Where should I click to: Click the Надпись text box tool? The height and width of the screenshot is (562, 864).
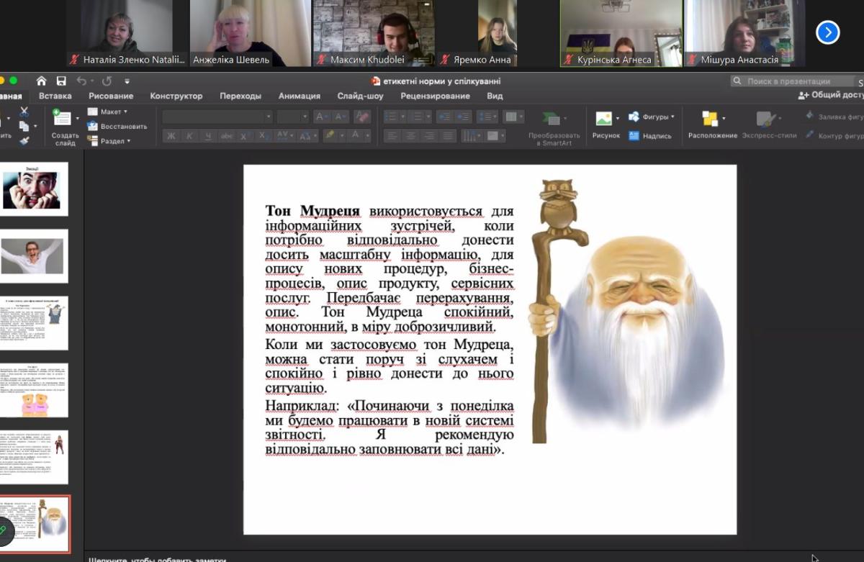click(650, 135)
